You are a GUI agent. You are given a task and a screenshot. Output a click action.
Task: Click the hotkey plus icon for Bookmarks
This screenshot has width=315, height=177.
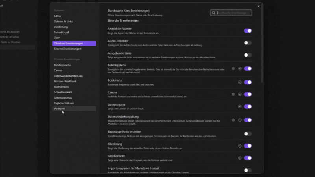coord(240,82)
